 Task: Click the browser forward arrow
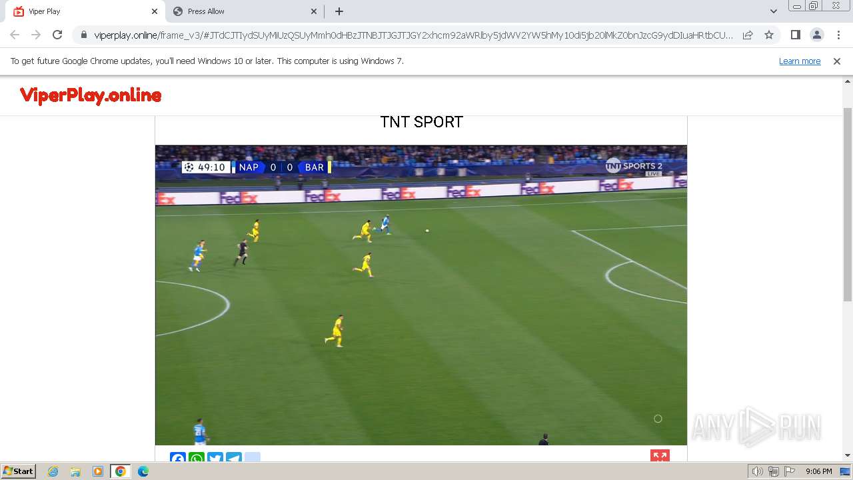36,35
